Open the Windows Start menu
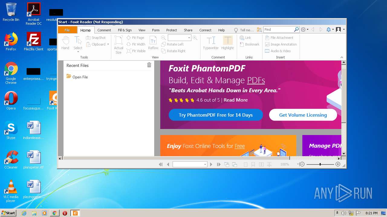 (8, 213)
